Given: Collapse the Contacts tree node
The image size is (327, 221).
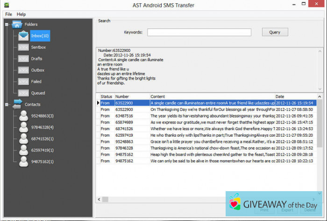Looking at the screenshot, I should click(6, 104).
